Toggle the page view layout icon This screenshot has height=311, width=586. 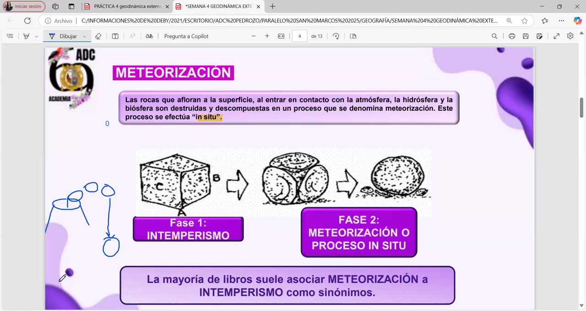115,36
